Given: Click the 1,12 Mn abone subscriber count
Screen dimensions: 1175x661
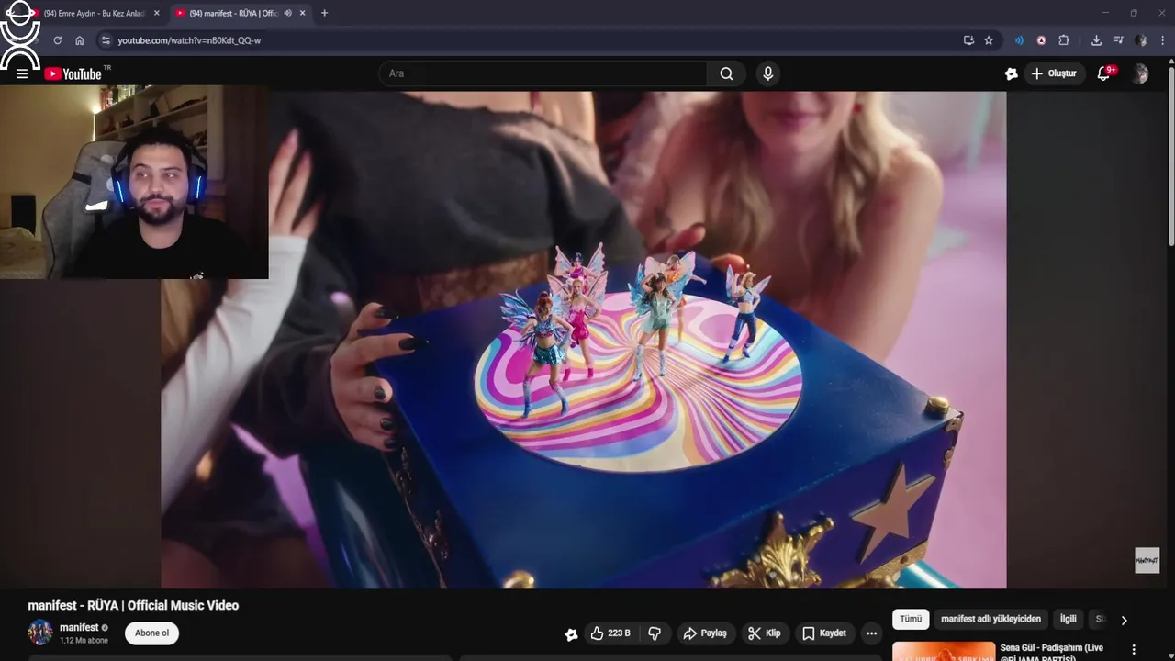Looking at the screenshot, I should click(84, 641).
